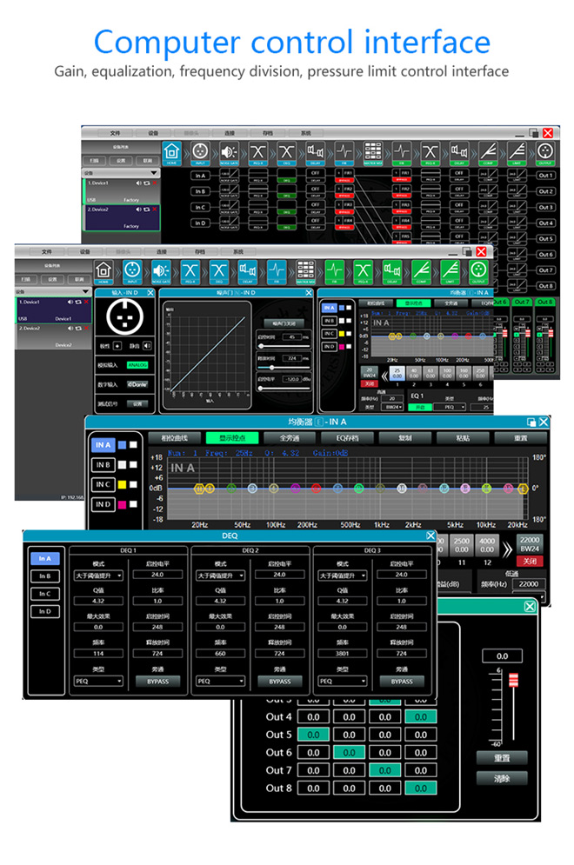
Task: Go to HOME in second window toolbar
Action: tap(103, 272)
